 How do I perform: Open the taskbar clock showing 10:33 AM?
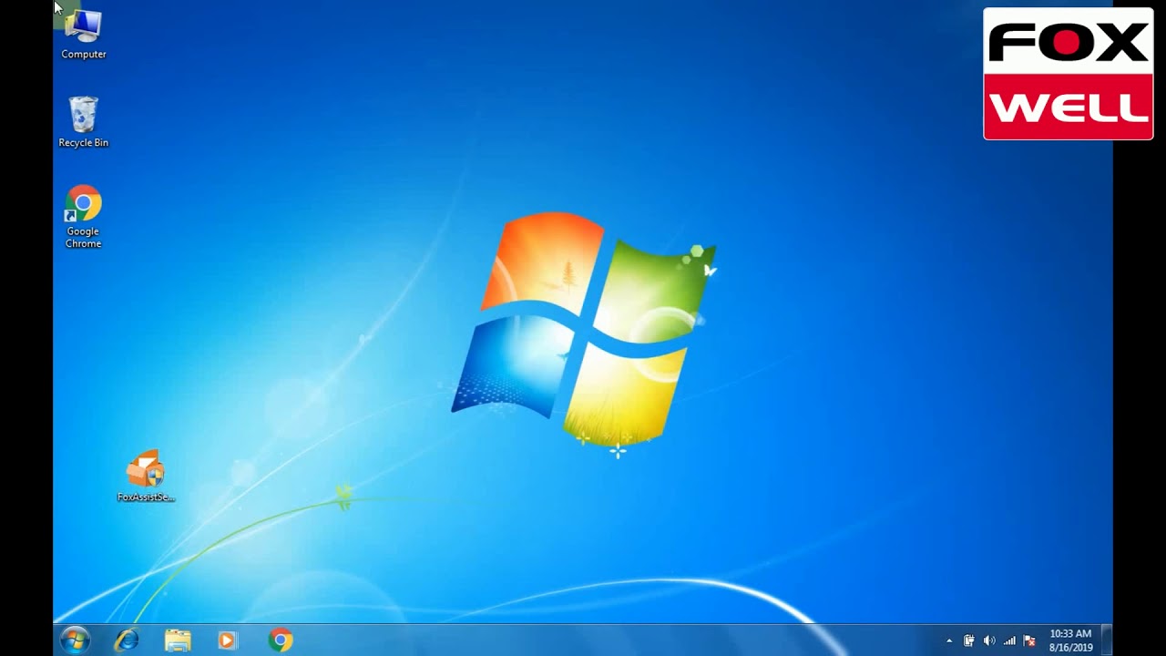[x=1070, y=641]
